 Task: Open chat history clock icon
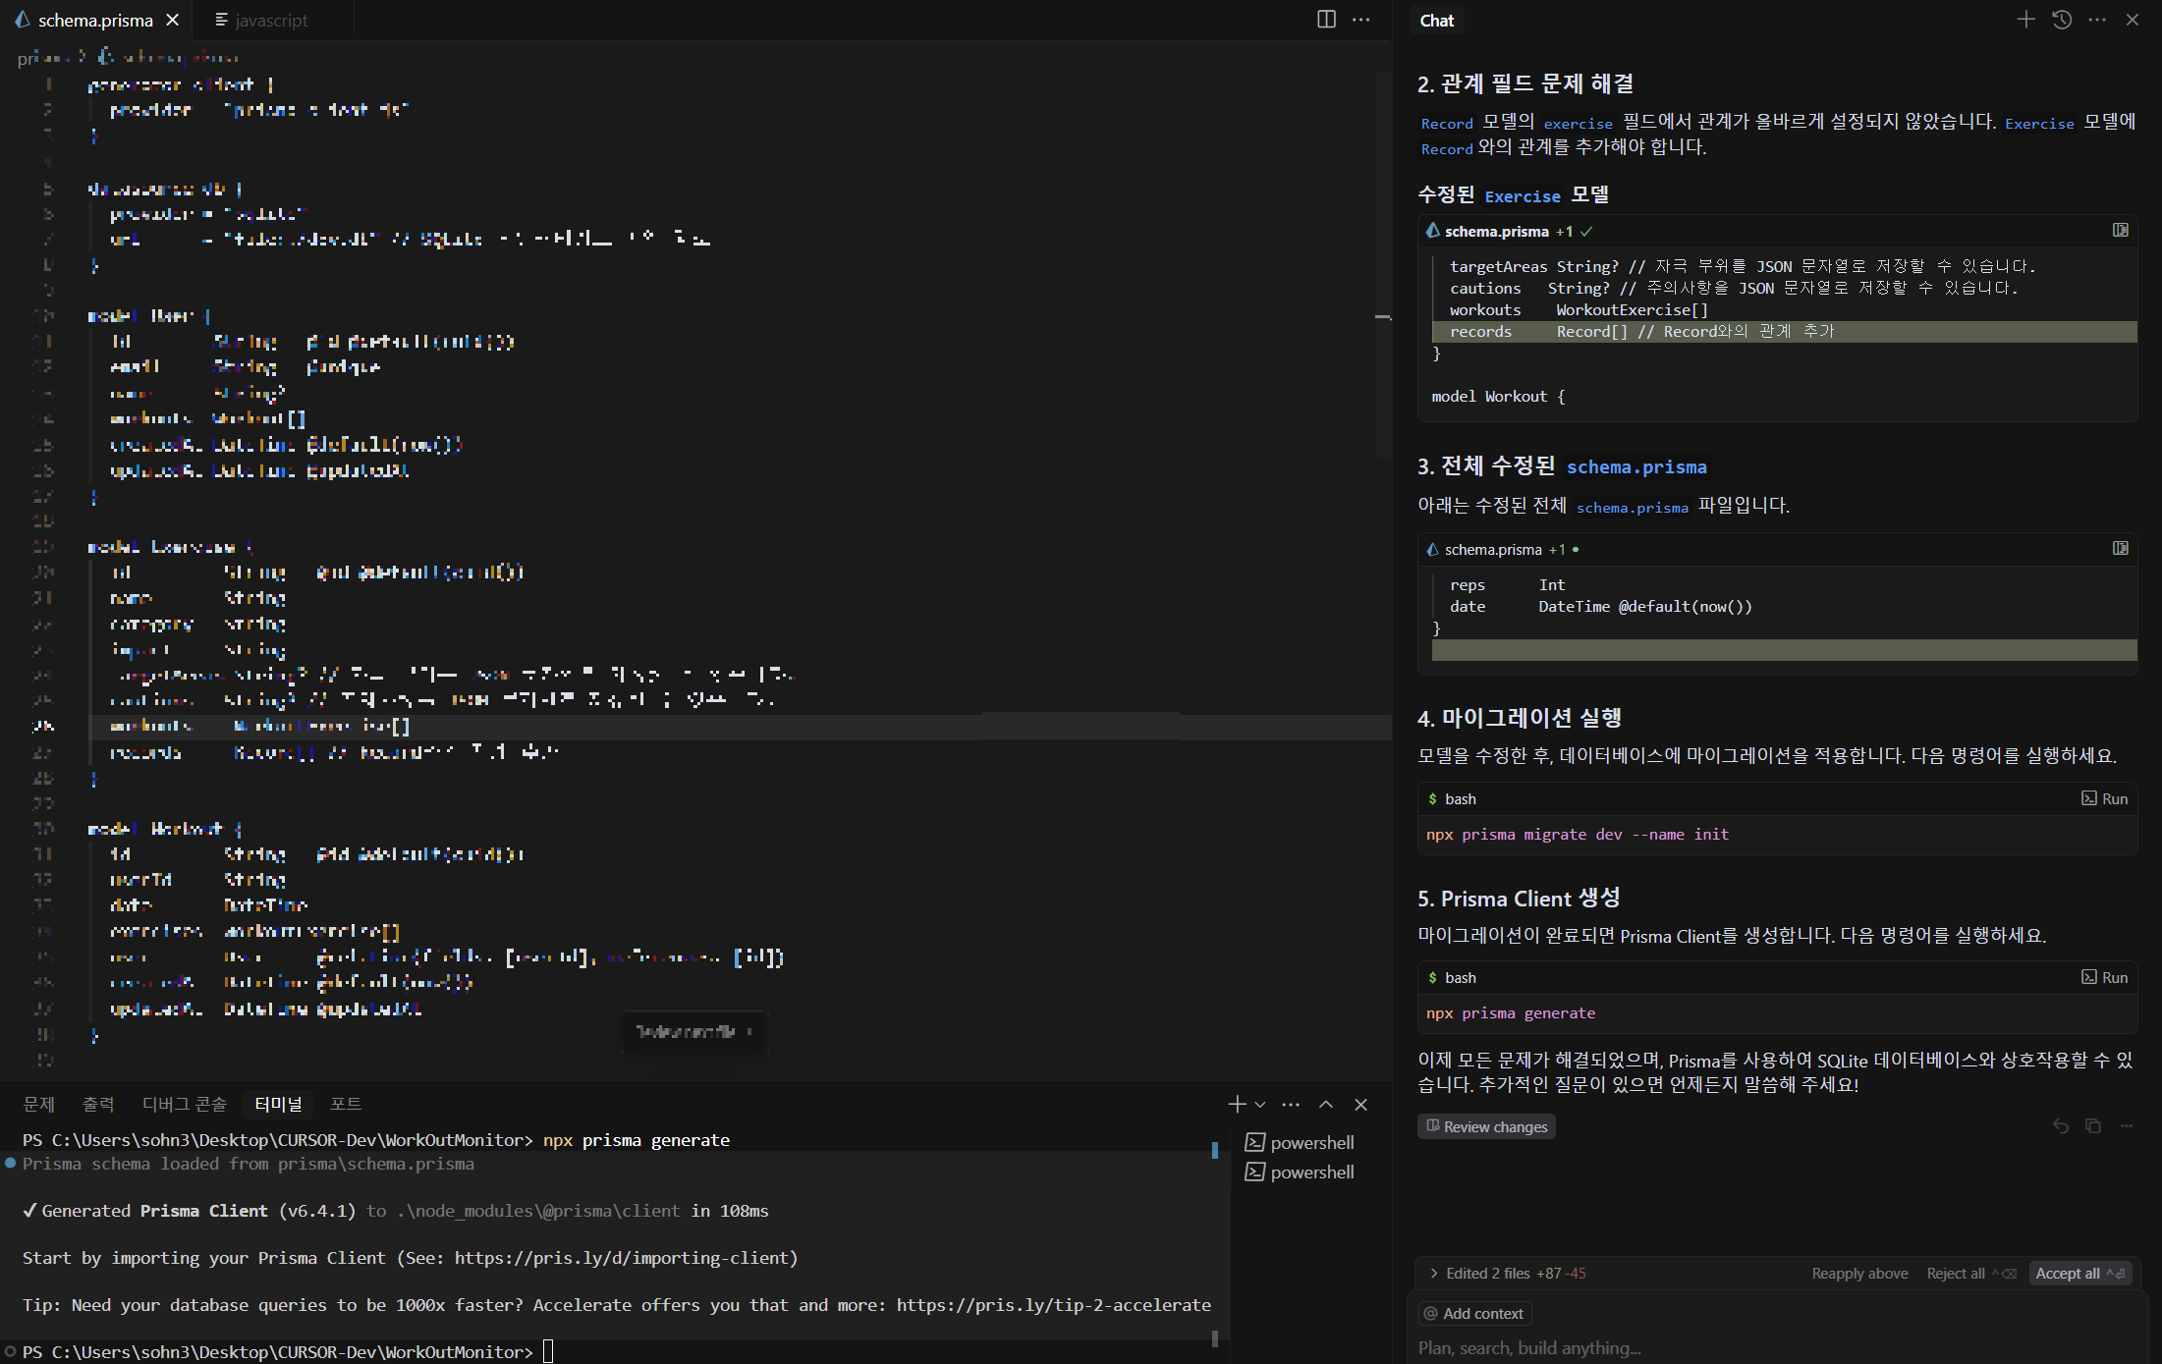tap(2062, 20)
